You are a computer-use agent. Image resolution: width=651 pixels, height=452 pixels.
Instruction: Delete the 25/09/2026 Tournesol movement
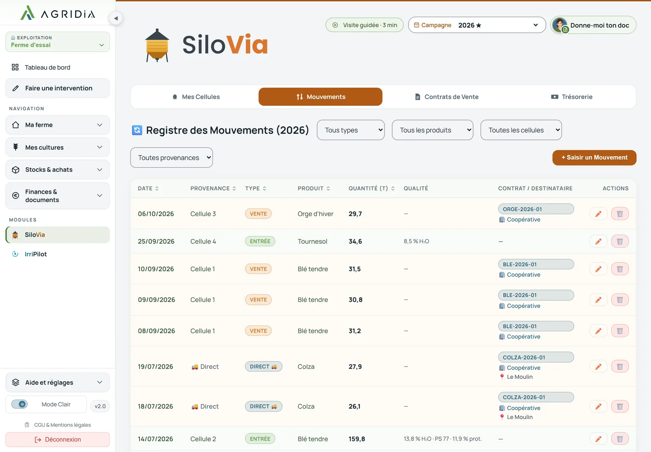[x=620, y=241]
